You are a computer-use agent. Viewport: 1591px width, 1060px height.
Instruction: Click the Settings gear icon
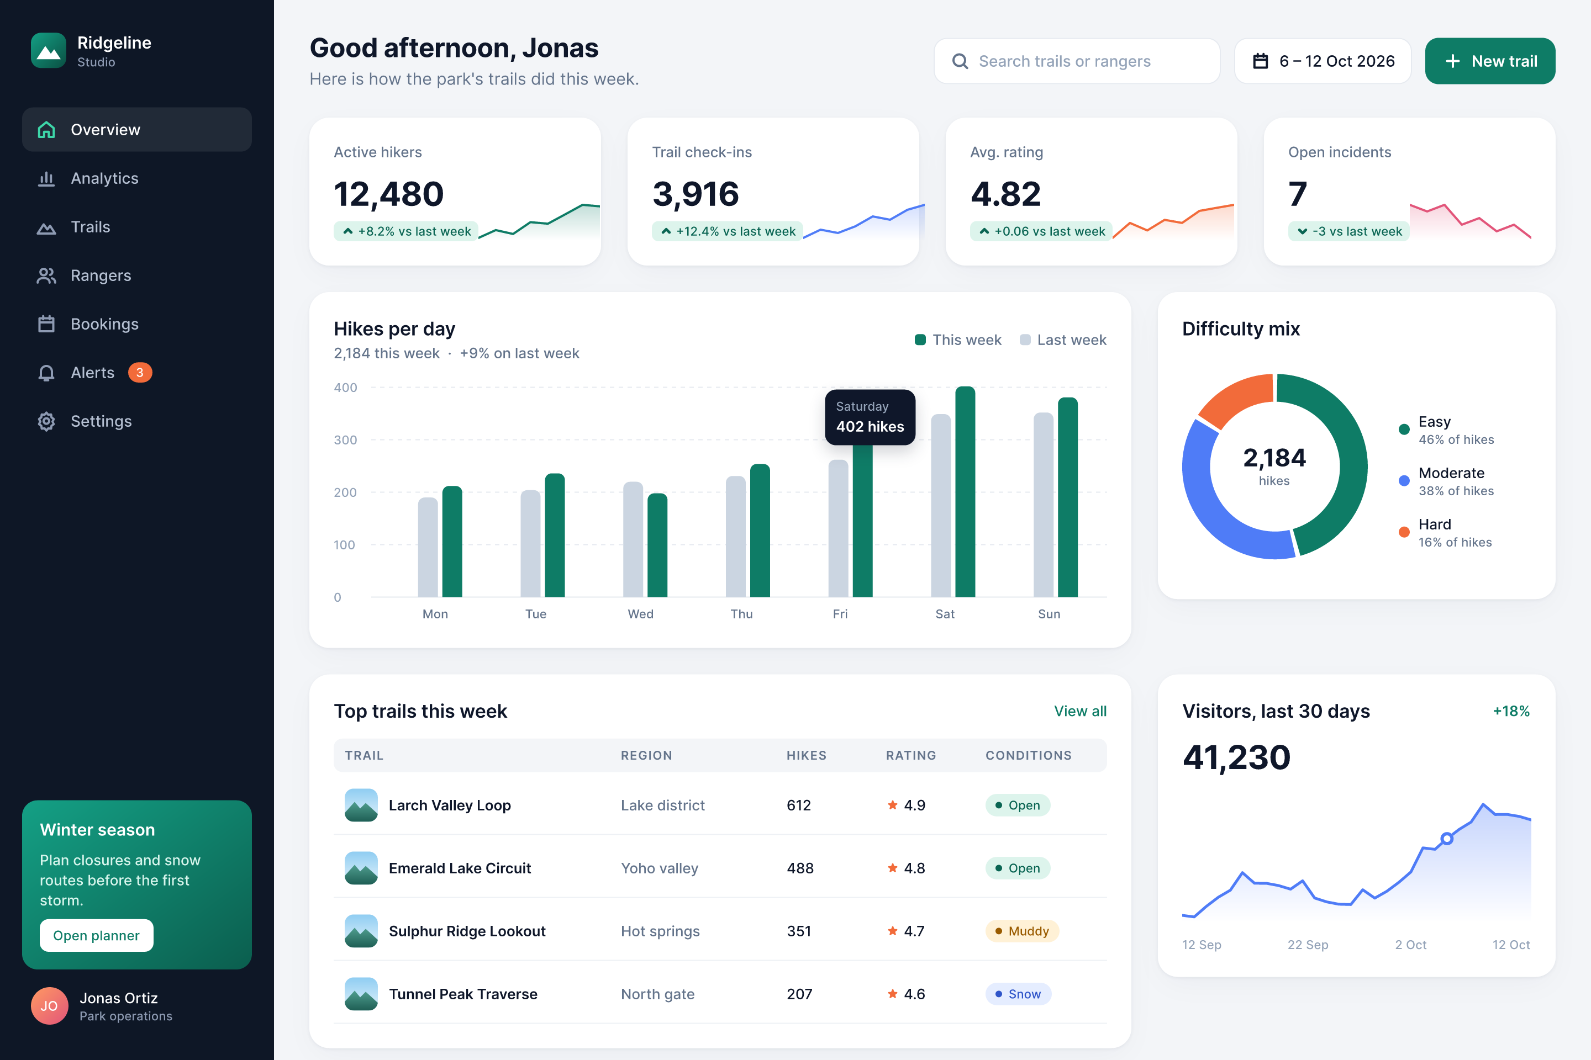[46, 421]
